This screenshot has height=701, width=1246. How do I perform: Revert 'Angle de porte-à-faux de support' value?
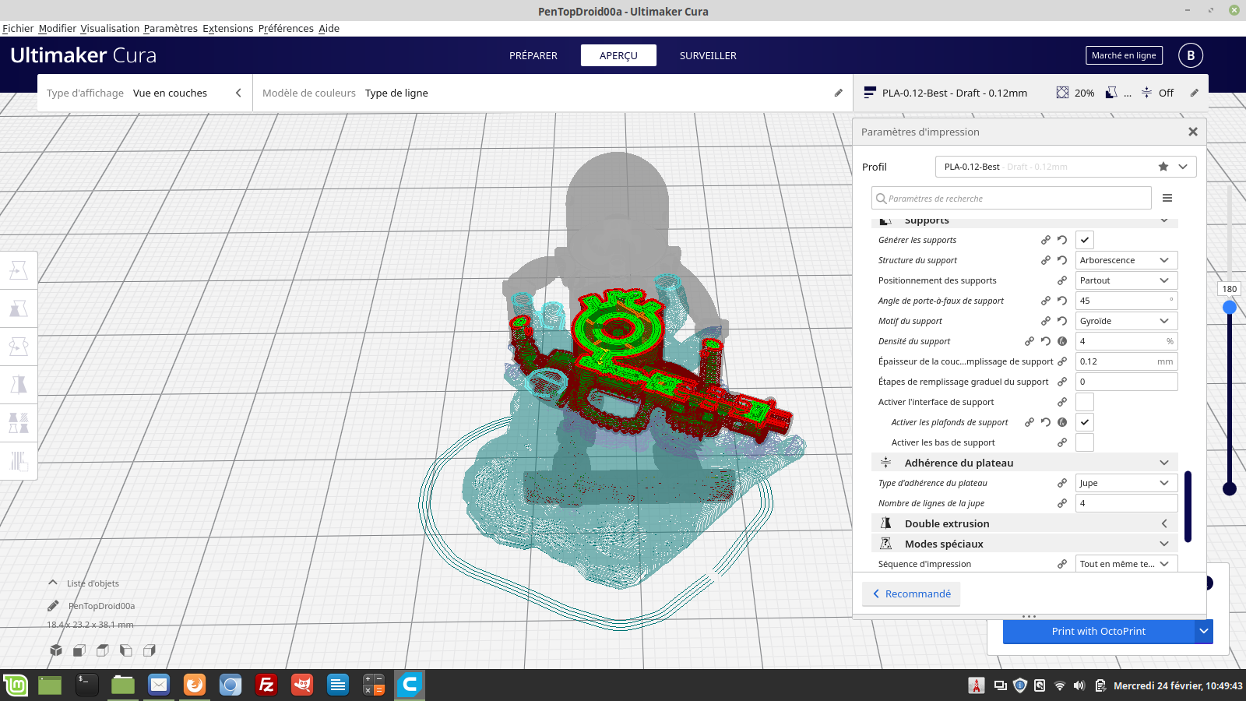[1062, 301]
